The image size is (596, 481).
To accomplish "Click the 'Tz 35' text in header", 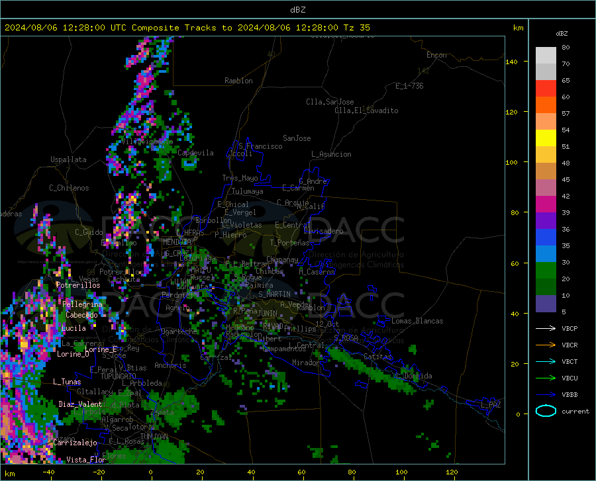I will [x=357, y=28].
